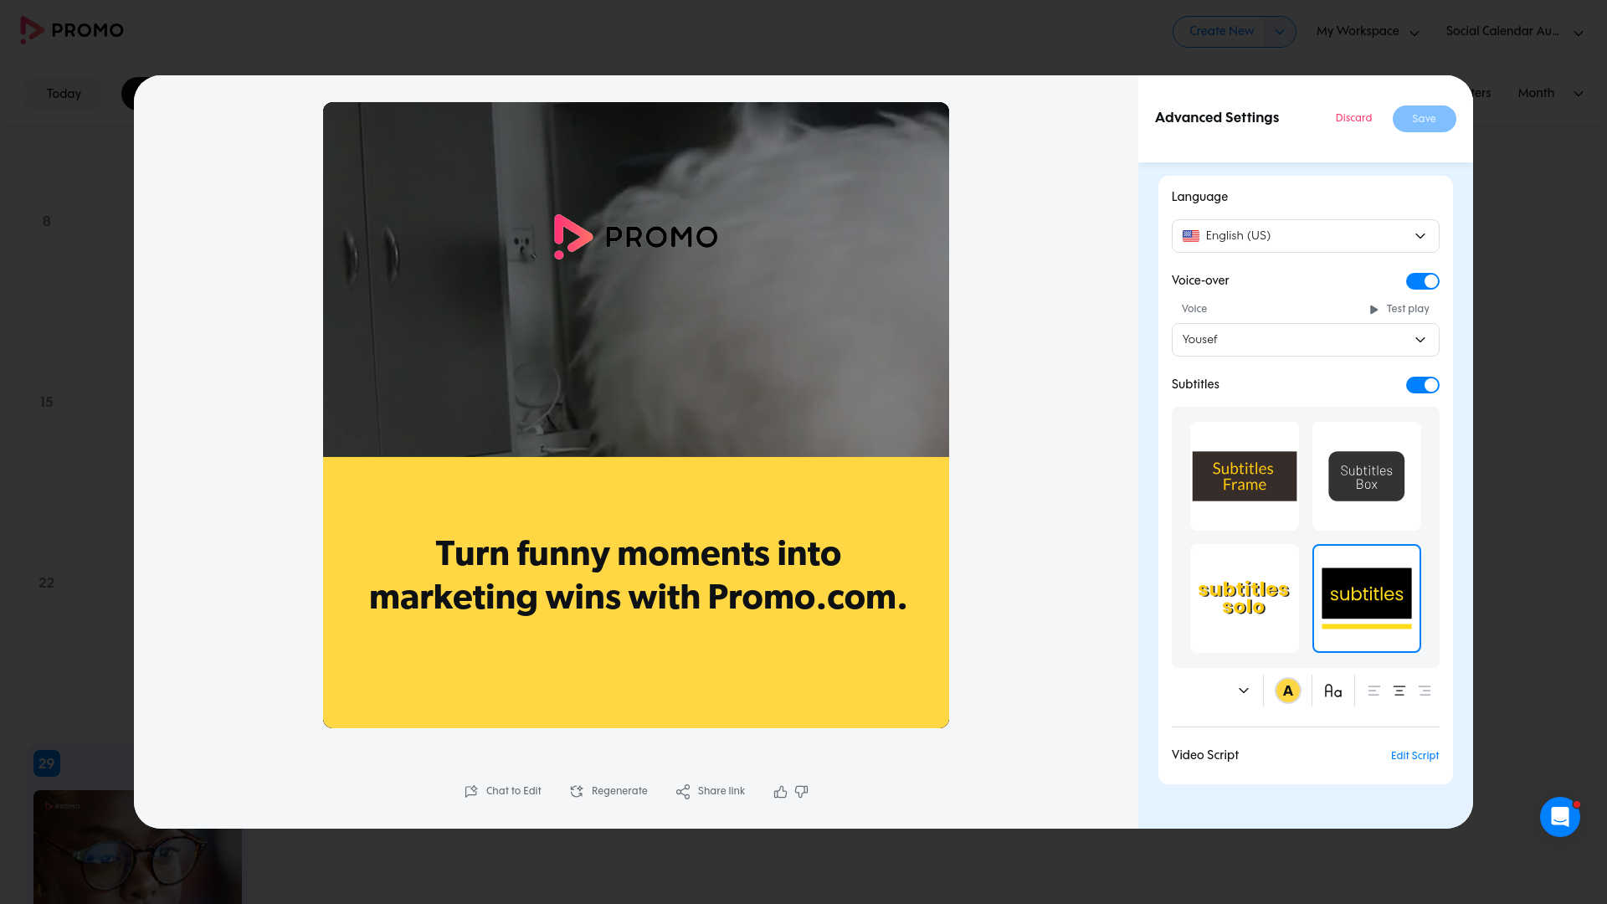The width and height of the screenshot is (1607, 904).
Task: Open the yellow subtitle color picker
Action: (x=1287, y=691)
